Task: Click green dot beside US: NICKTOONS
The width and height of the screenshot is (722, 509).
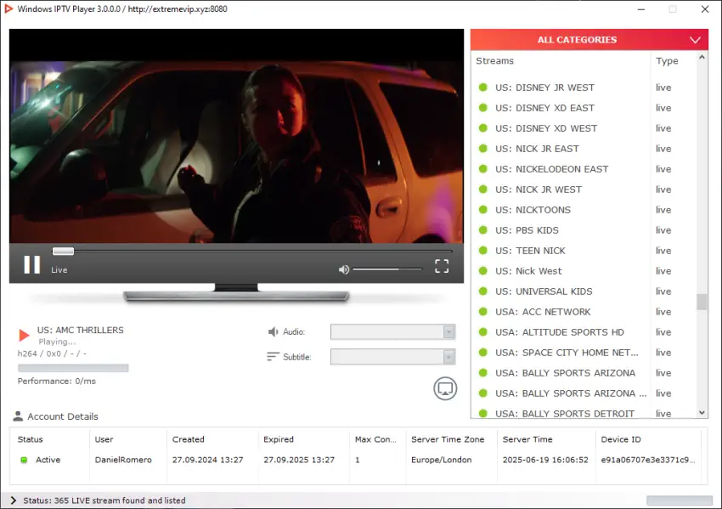Action: click(x=483, y=210)
